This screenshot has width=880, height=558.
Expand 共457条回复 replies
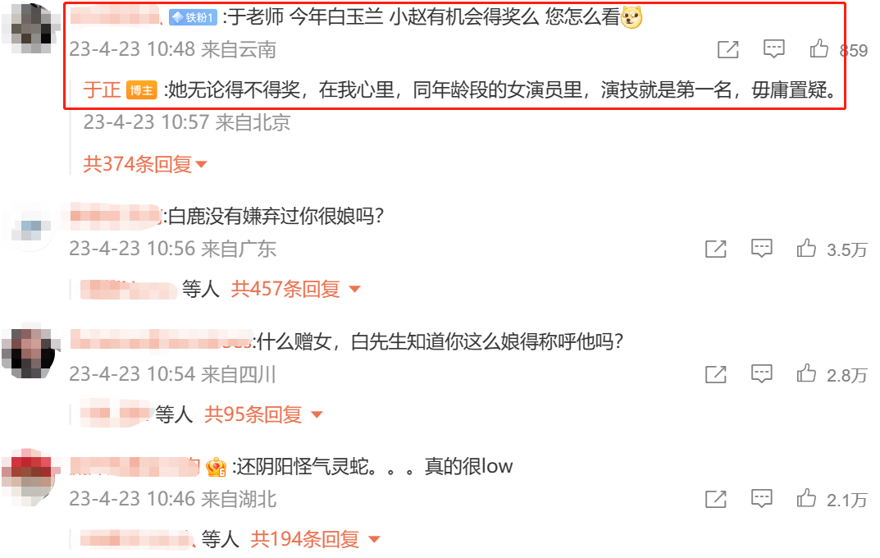(x=295, y=289)
